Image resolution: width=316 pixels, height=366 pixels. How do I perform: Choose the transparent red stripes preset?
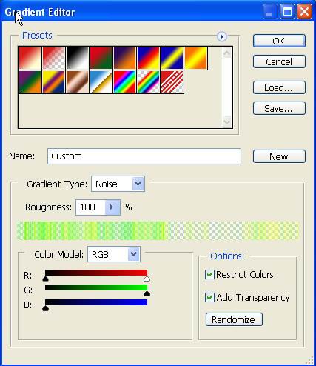point(172,81)
